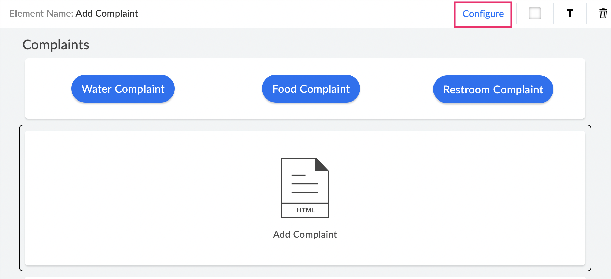This screenshot has width=611, height=279.
Task: Click the black selection border of the HTML element
Action: pyautogui.click(x=20, y=198)
